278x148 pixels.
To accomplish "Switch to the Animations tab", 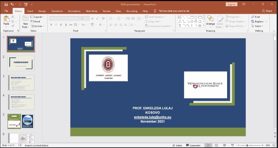I will click(x=74, y=11).
